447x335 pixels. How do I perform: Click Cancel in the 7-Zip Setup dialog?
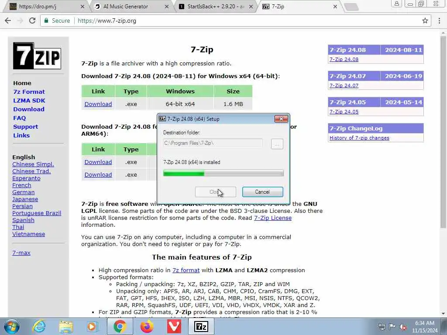(262, 192)
